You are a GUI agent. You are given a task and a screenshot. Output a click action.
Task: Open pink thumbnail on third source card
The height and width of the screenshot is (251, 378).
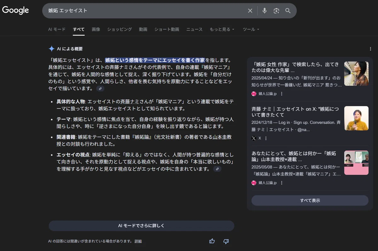(x=356, y=163)
